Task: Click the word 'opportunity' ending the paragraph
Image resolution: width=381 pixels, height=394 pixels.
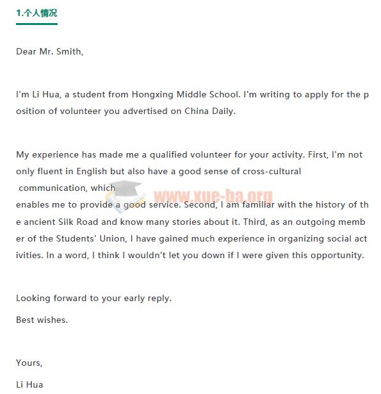Action: point(336,255)
